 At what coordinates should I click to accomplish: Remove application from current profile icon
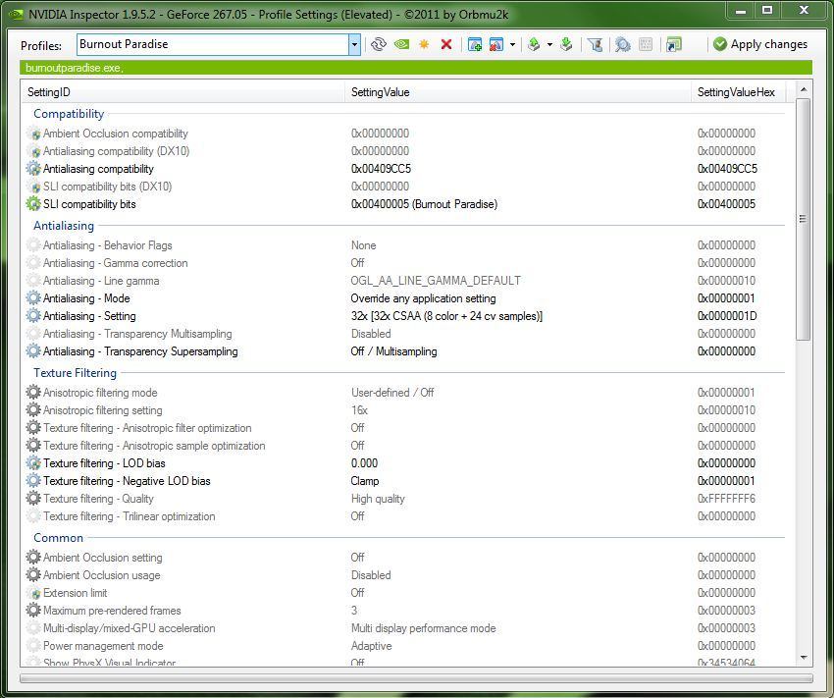[x=496, y=44]
